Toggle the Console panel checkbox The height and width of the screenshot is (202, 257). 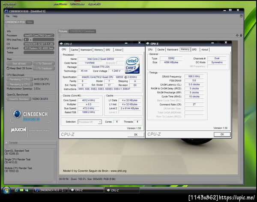[6, 142]
